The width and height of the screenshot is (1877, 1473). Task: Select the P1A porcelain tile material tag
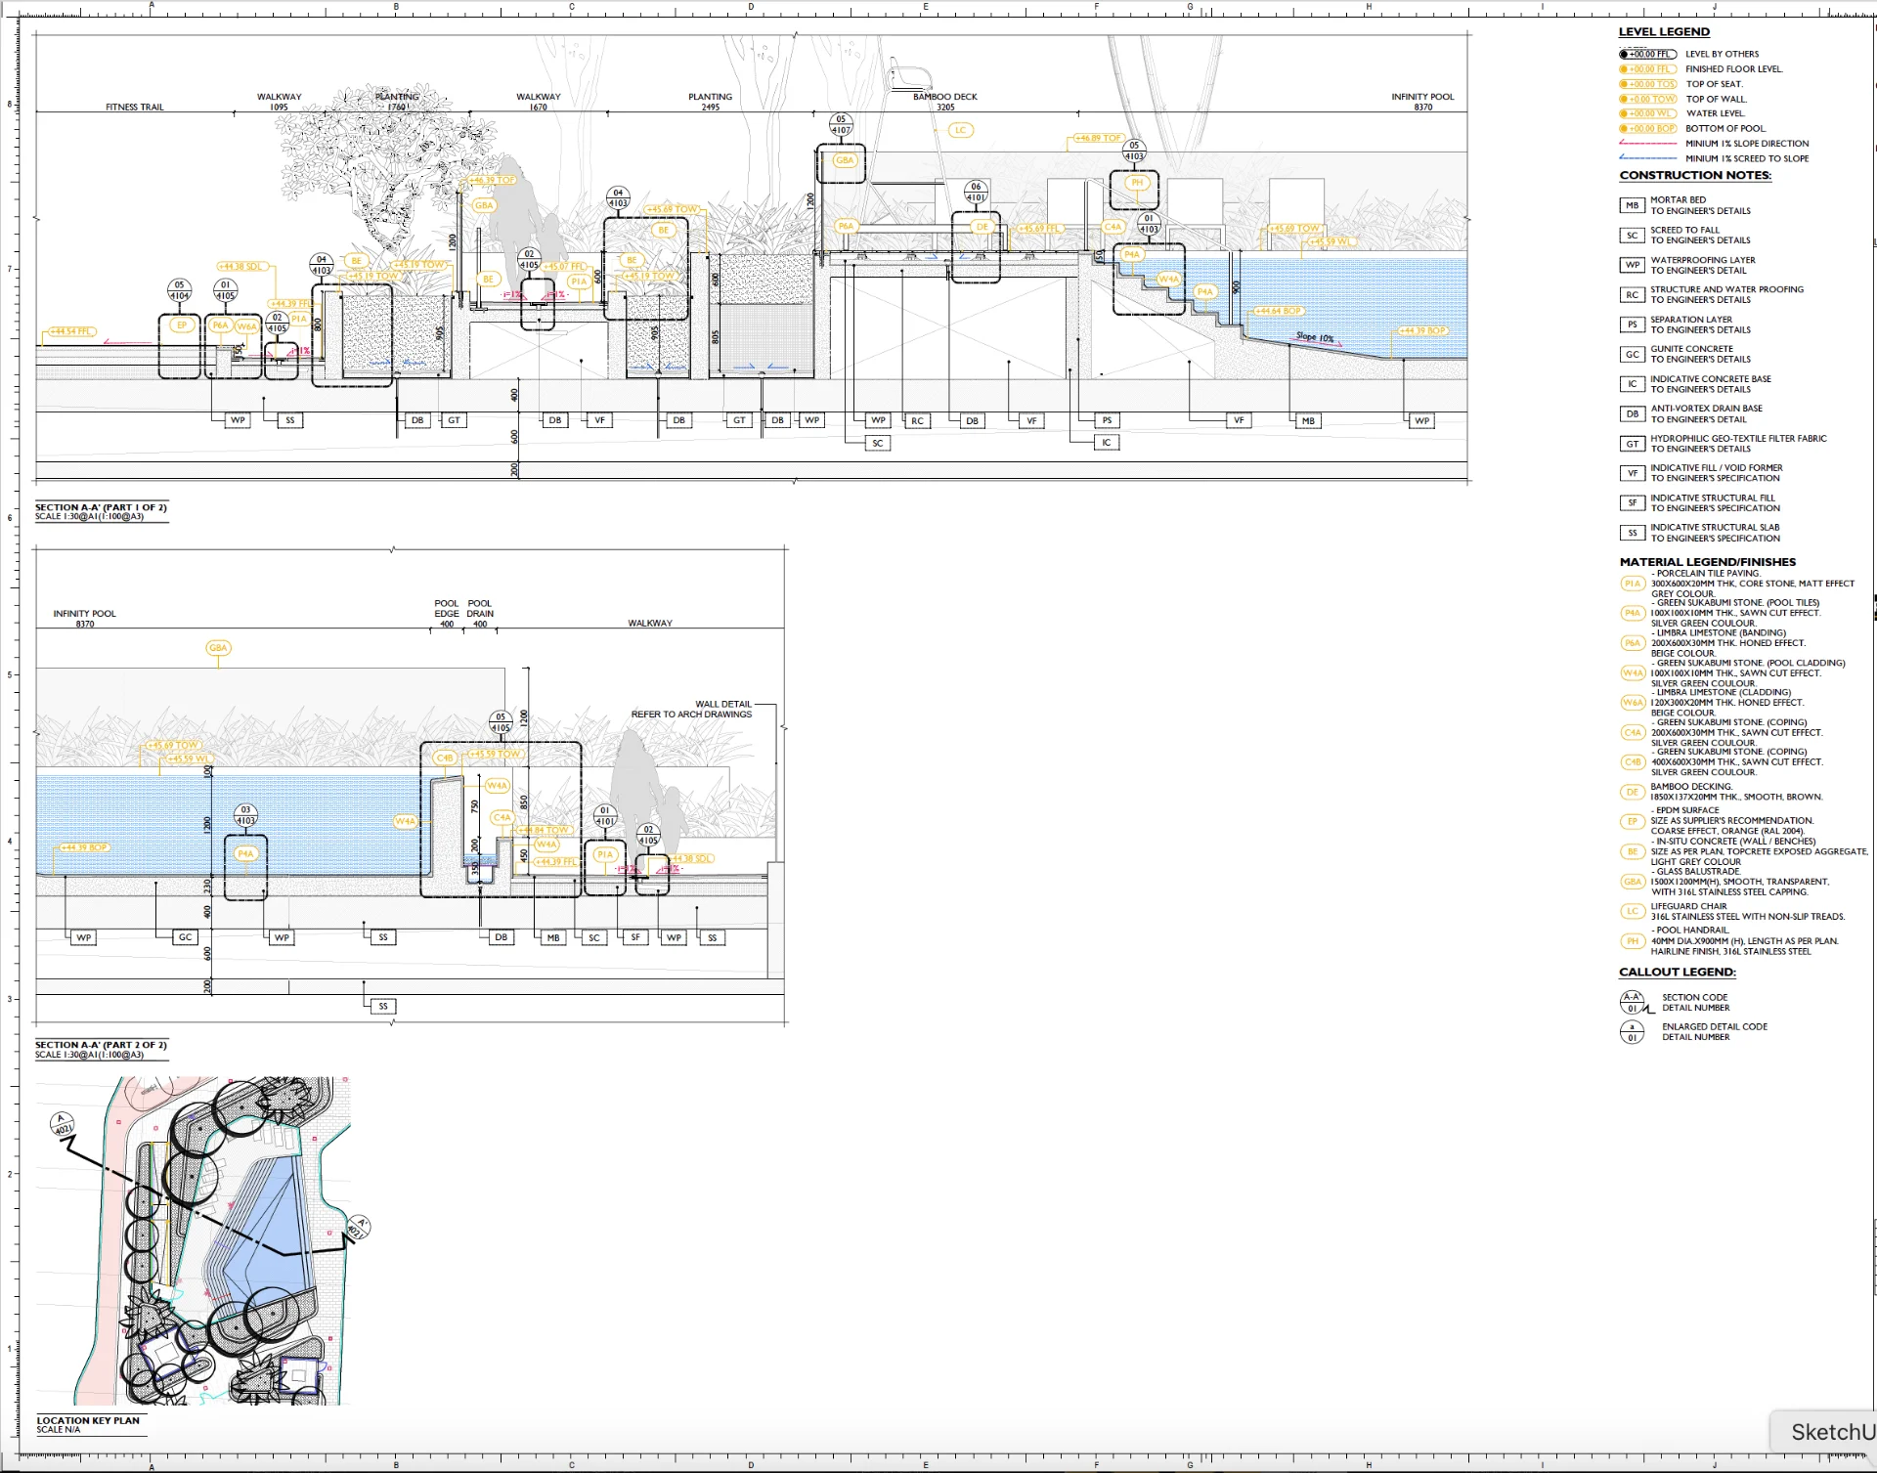pyautogui.click(x=1632, y=584)
